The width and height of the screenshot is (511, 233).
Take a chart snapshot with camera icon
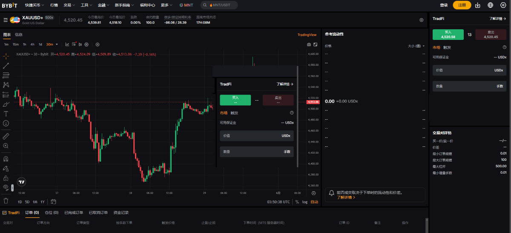click(x=309, y=44)
